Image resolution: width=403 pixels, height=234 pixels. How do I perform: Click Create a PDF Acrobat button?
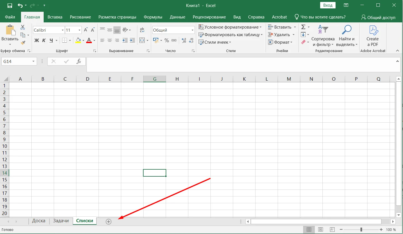click(372, 36)
